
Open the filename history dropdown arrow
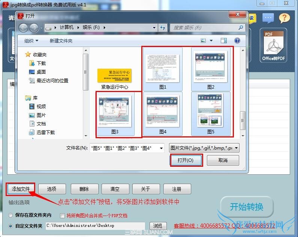[x=161, y=148]
